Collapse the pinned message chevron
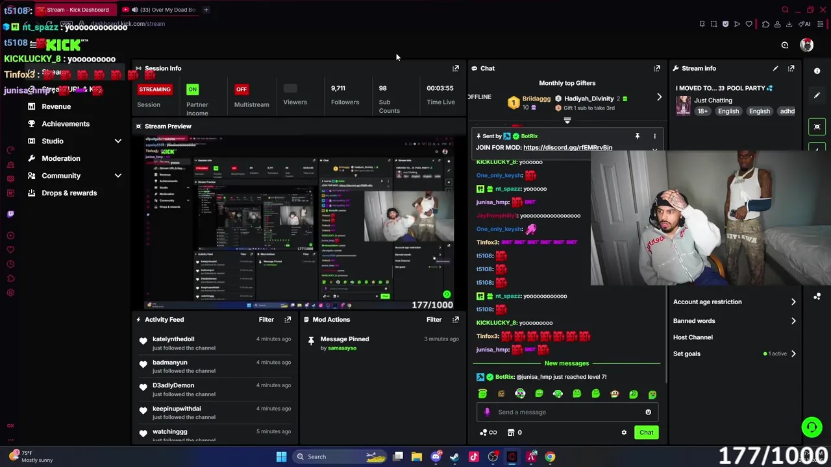 [x=654, y=150]
